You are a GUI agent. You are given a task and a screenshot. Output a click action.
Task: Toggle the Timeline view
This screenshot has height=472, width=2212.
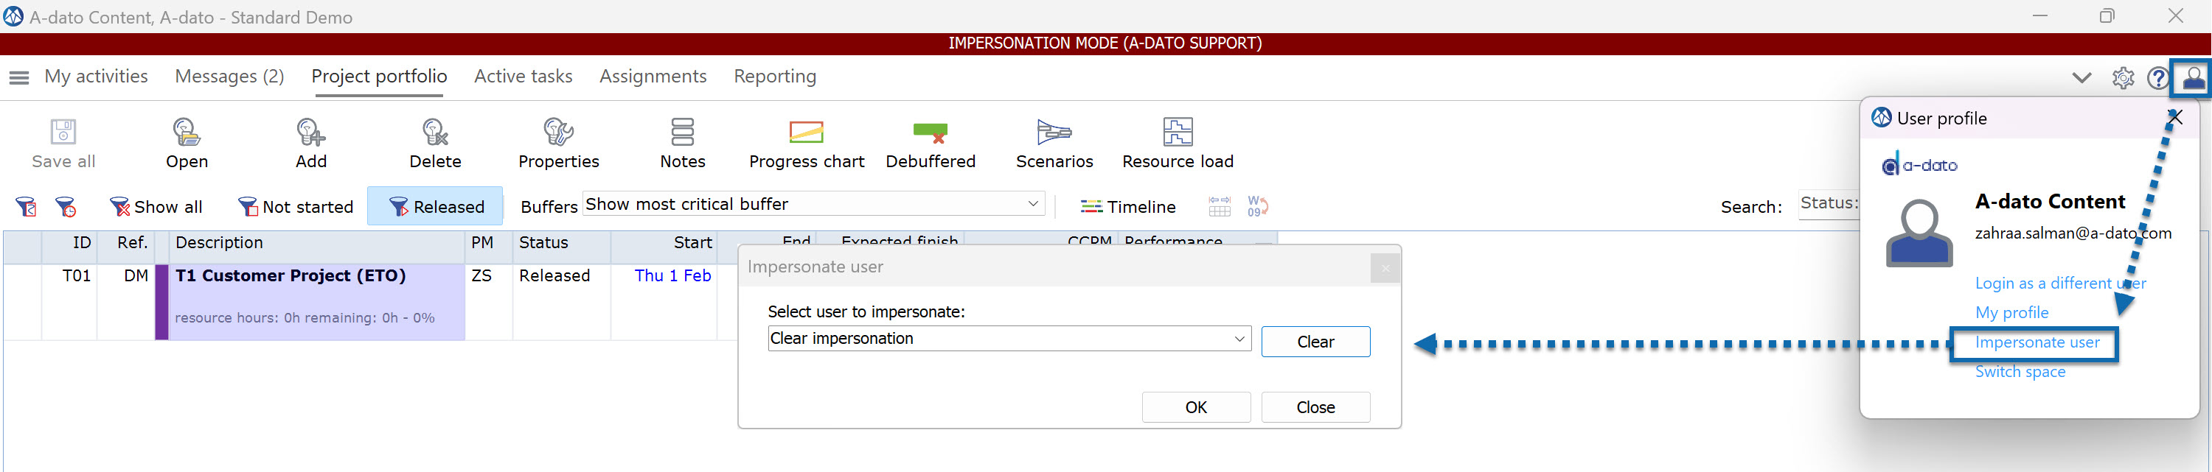1128,207
